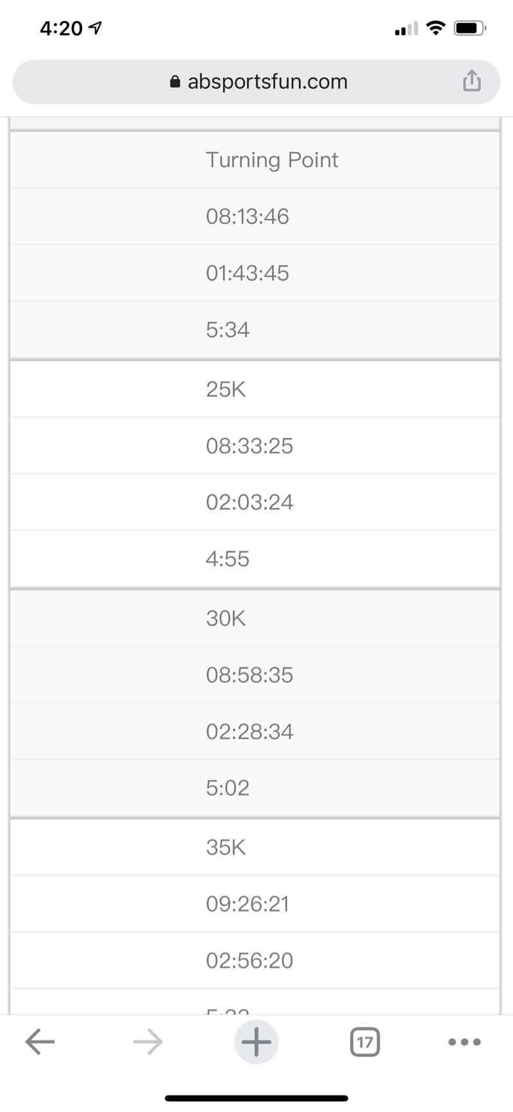Tap the Wi-Fi status icon
Screen dimensions: 513x1112
[x=436, y=28]
